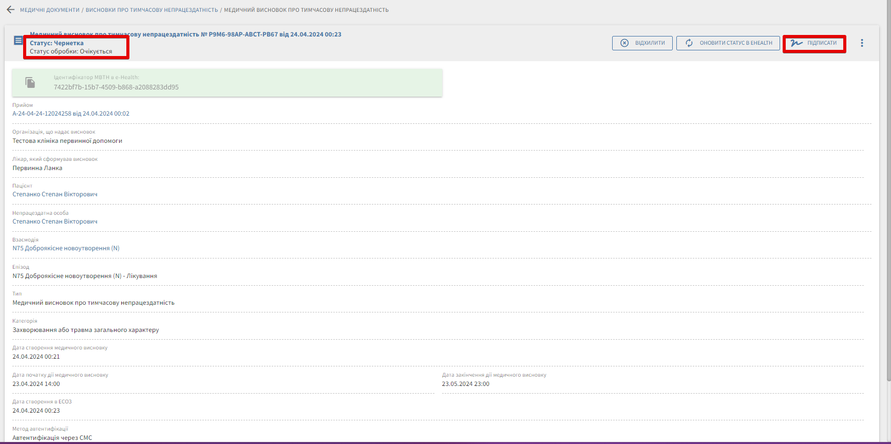Click the identifier value 7422bf7b text
Viewport: 891px width, 444px height.
116,87
